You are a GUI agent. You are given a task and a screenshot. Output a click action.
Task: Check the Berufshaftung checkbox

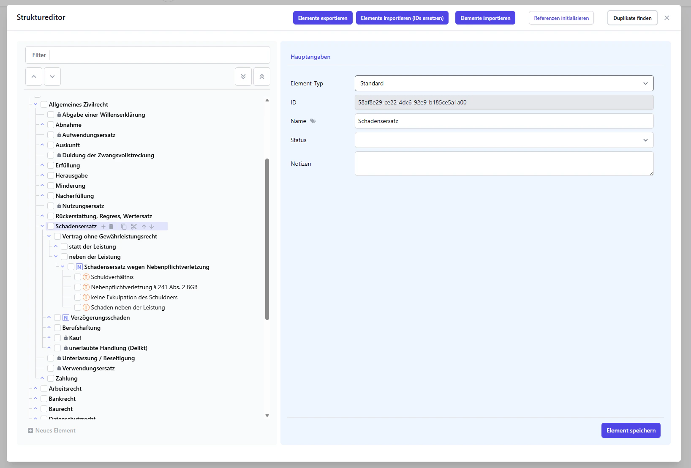[x=57, y=328]
